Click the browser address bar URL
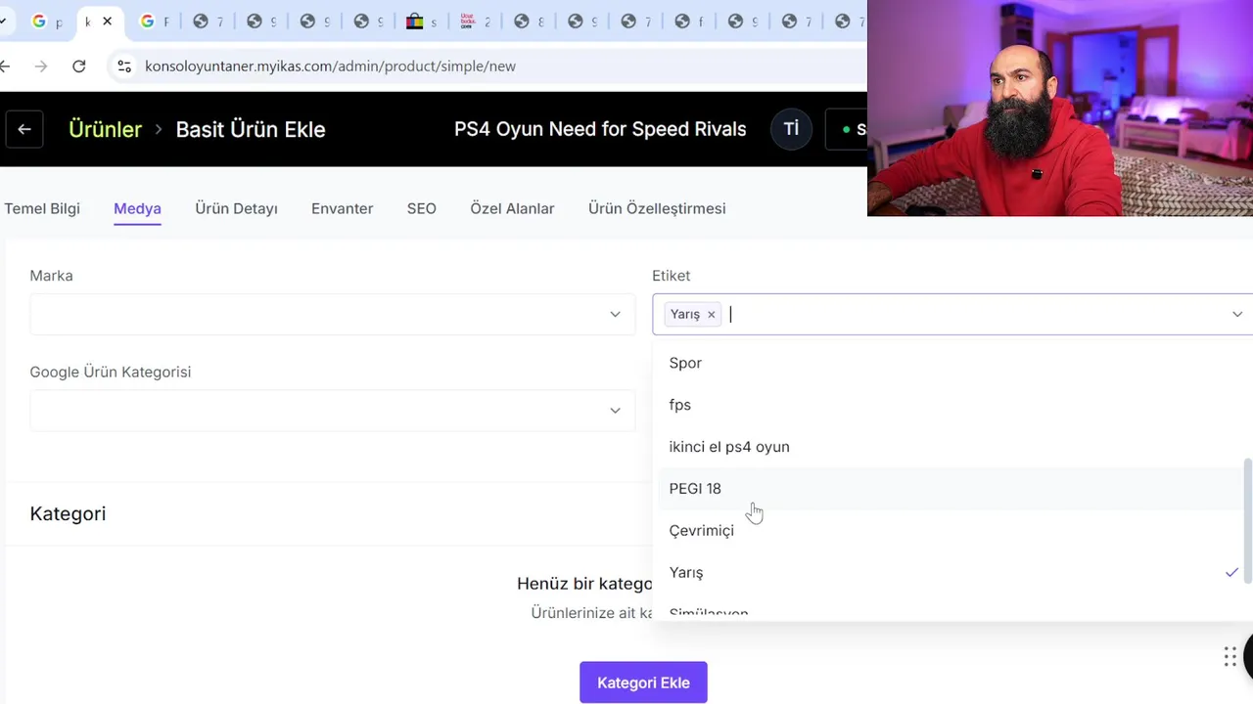 (330, 66)
